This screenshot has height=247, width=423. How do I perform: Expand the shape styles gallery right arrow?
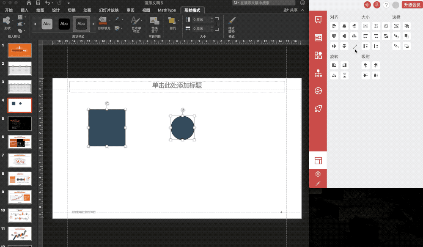tap(93, 24)
